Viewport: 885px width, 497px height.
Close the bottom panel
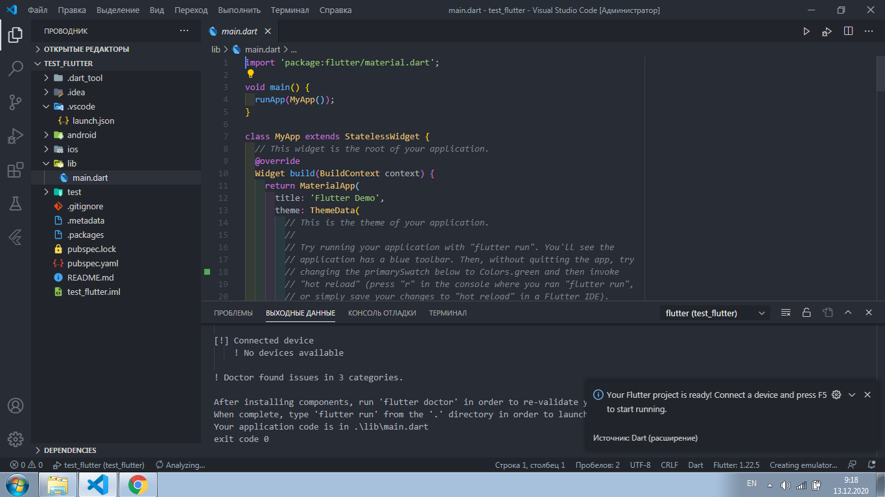[869, 312]
